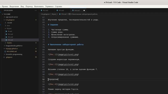This screenshot has height=94, width=168.
Task: Switch to the Pr5.md editor tab
Action: pos(61,10)
